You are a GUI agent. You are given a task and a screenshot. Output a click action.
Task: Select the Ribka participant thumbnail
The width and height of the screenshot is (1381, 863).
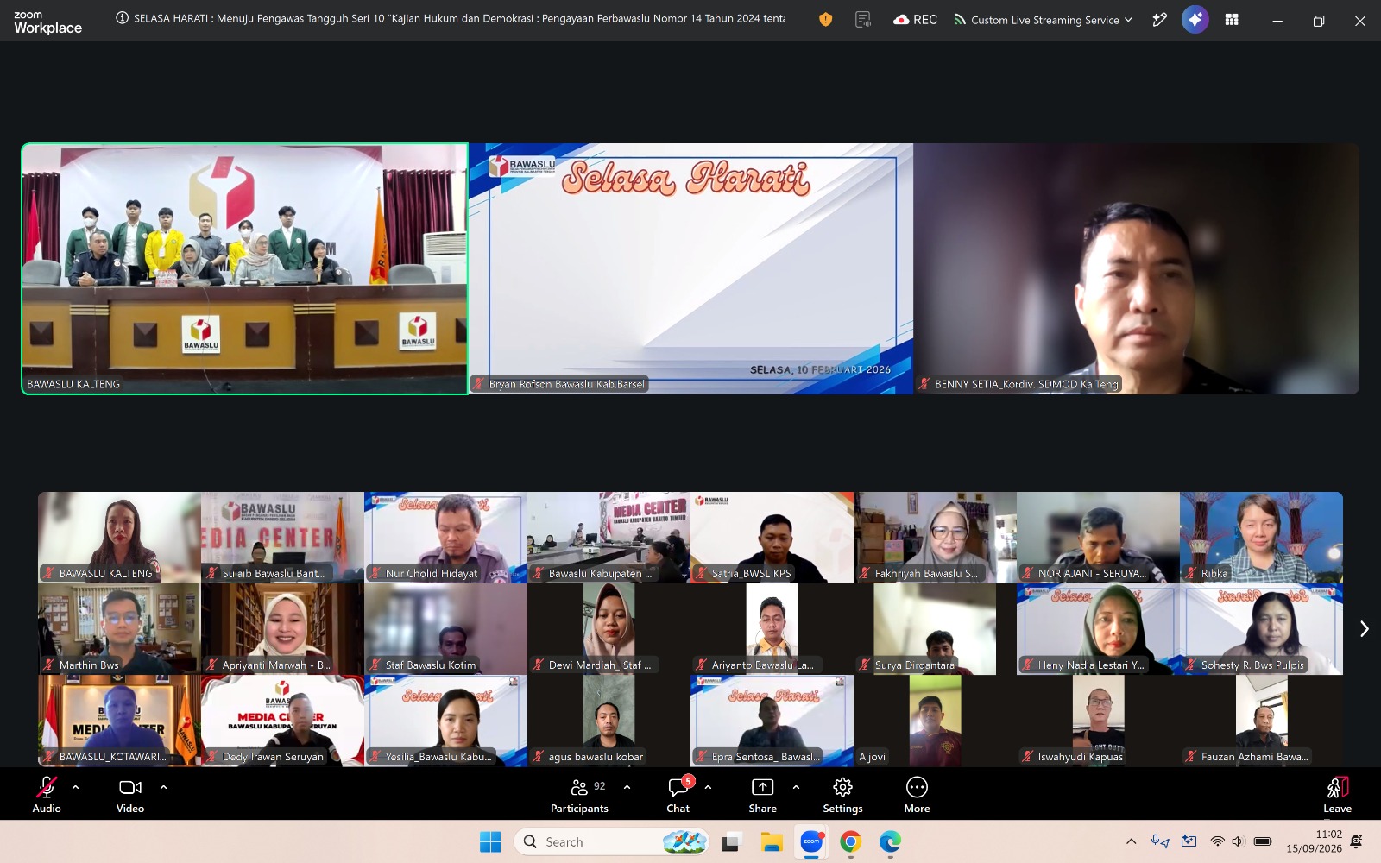coord(1261,538)
